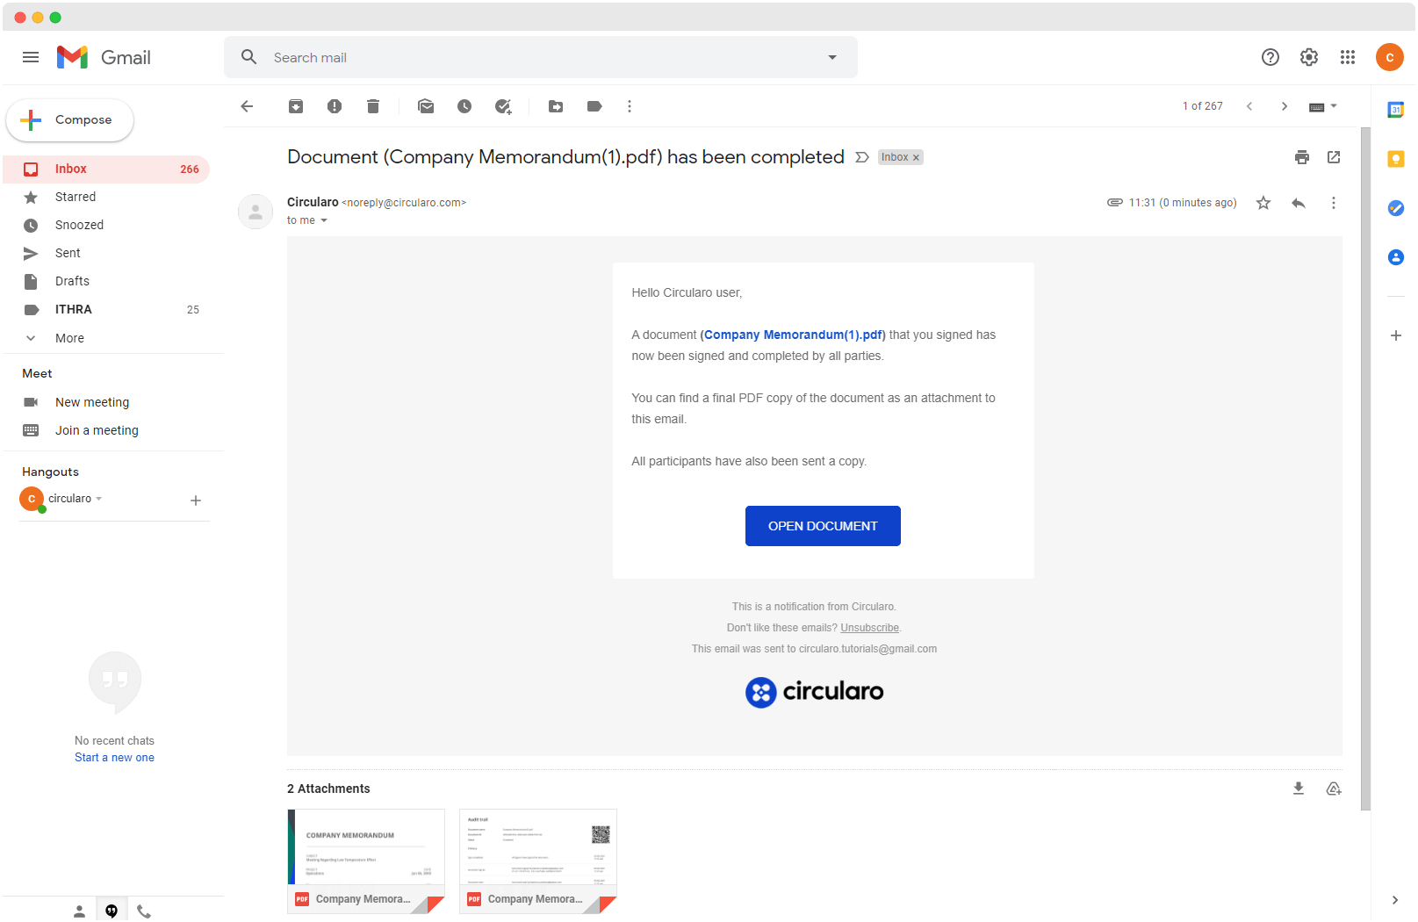Star the Circularo email
1418x922 pixels.
click(1263, 203)
